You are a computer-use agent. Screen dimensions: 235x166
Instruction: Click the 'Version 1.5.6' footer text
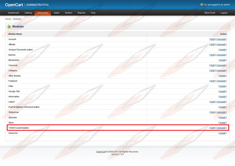tap(117, 154)
